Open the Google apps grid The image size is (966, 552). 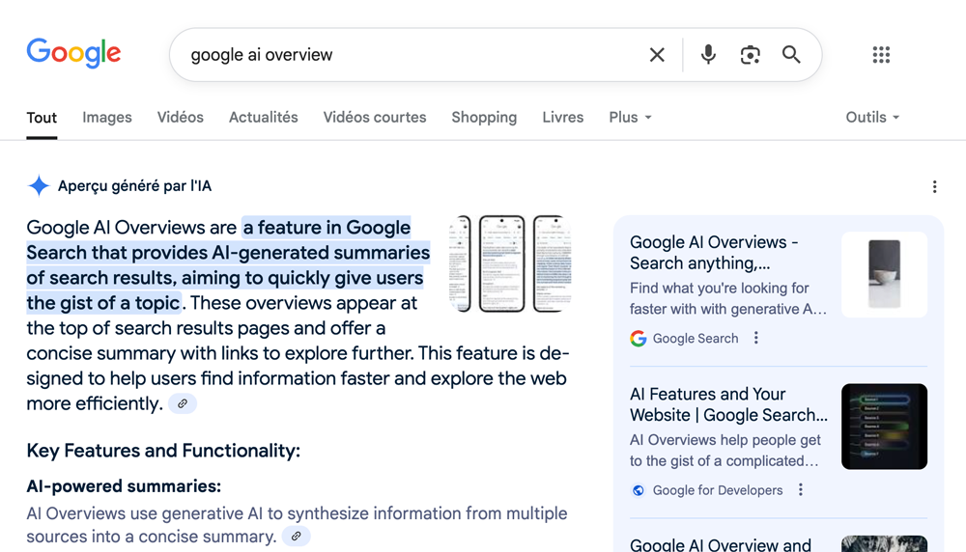(x=881, y=55)
